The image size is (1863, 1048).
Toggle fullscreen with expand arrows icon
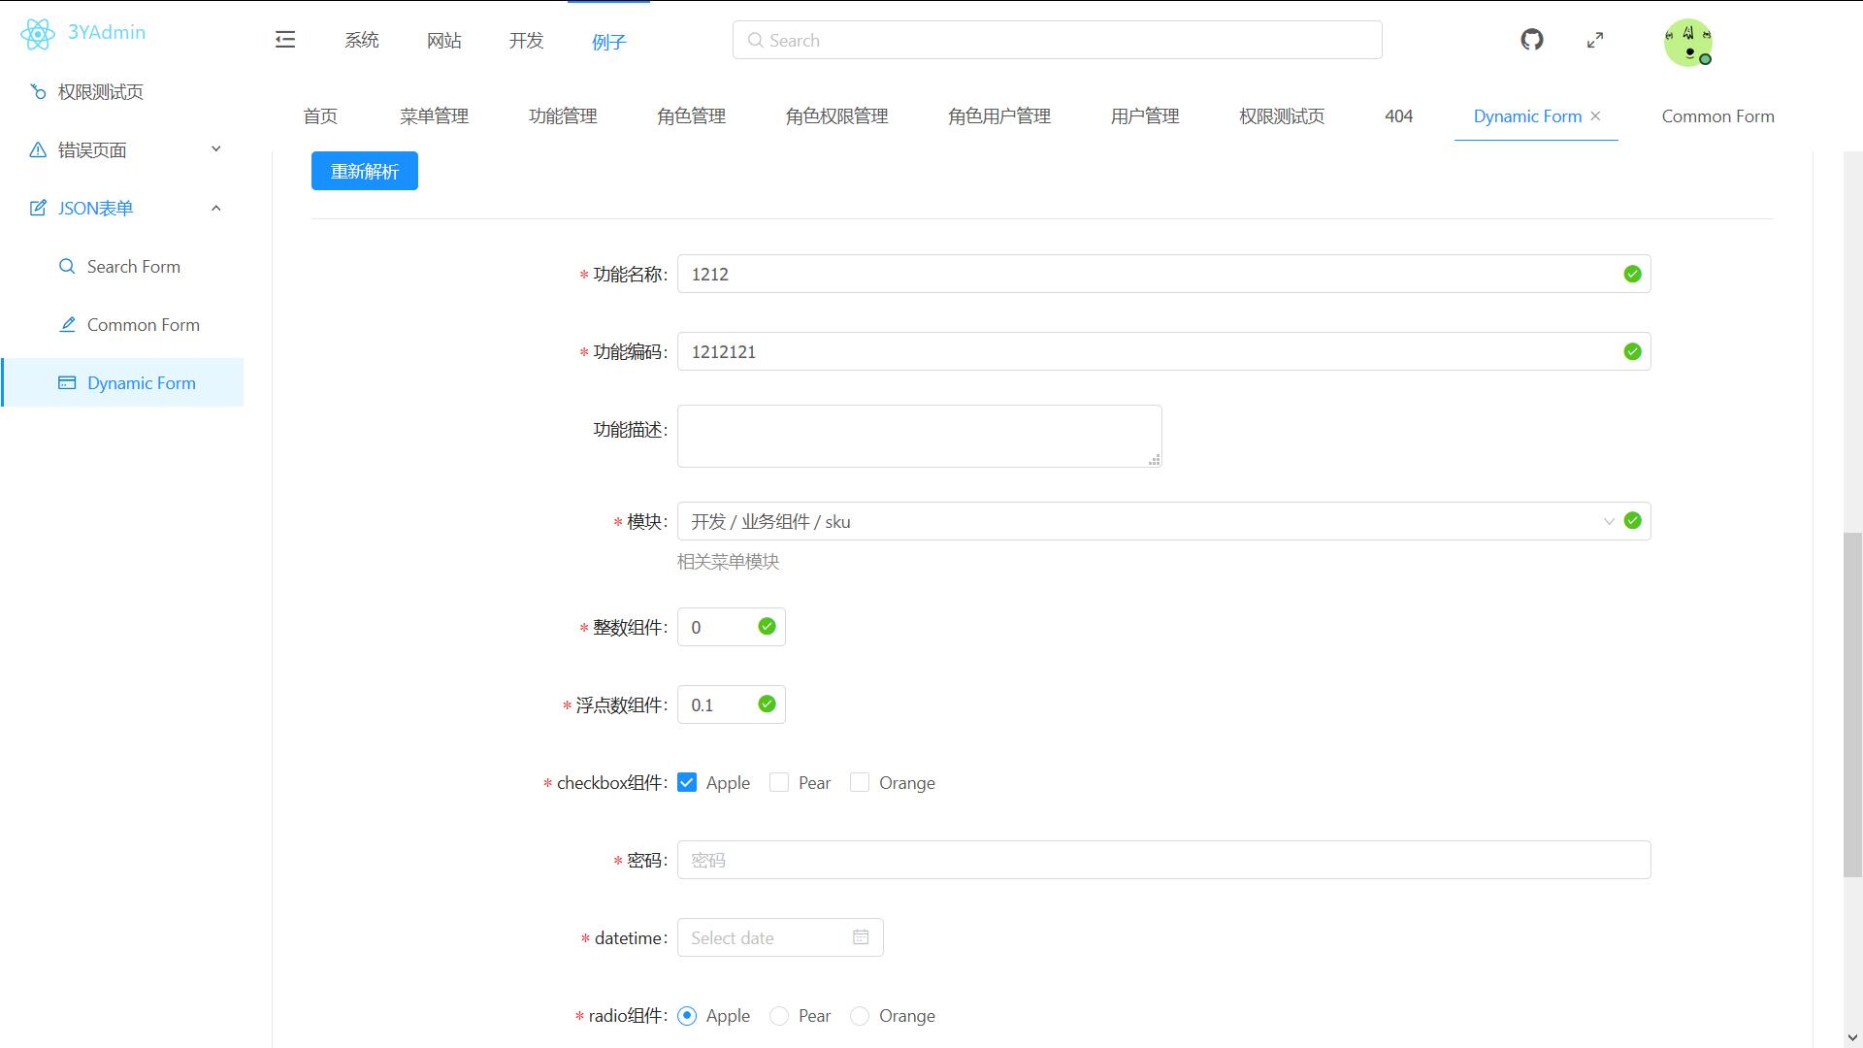point(1595,40)
